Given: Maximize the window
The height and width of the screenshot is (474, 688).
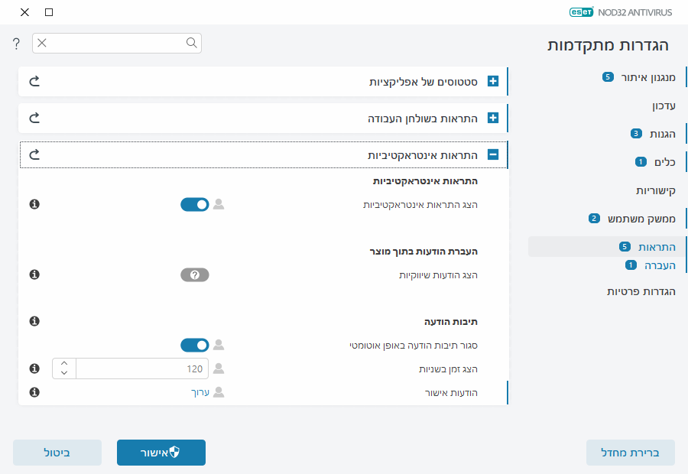Looking at the screenshot, I should click(49, 12).
